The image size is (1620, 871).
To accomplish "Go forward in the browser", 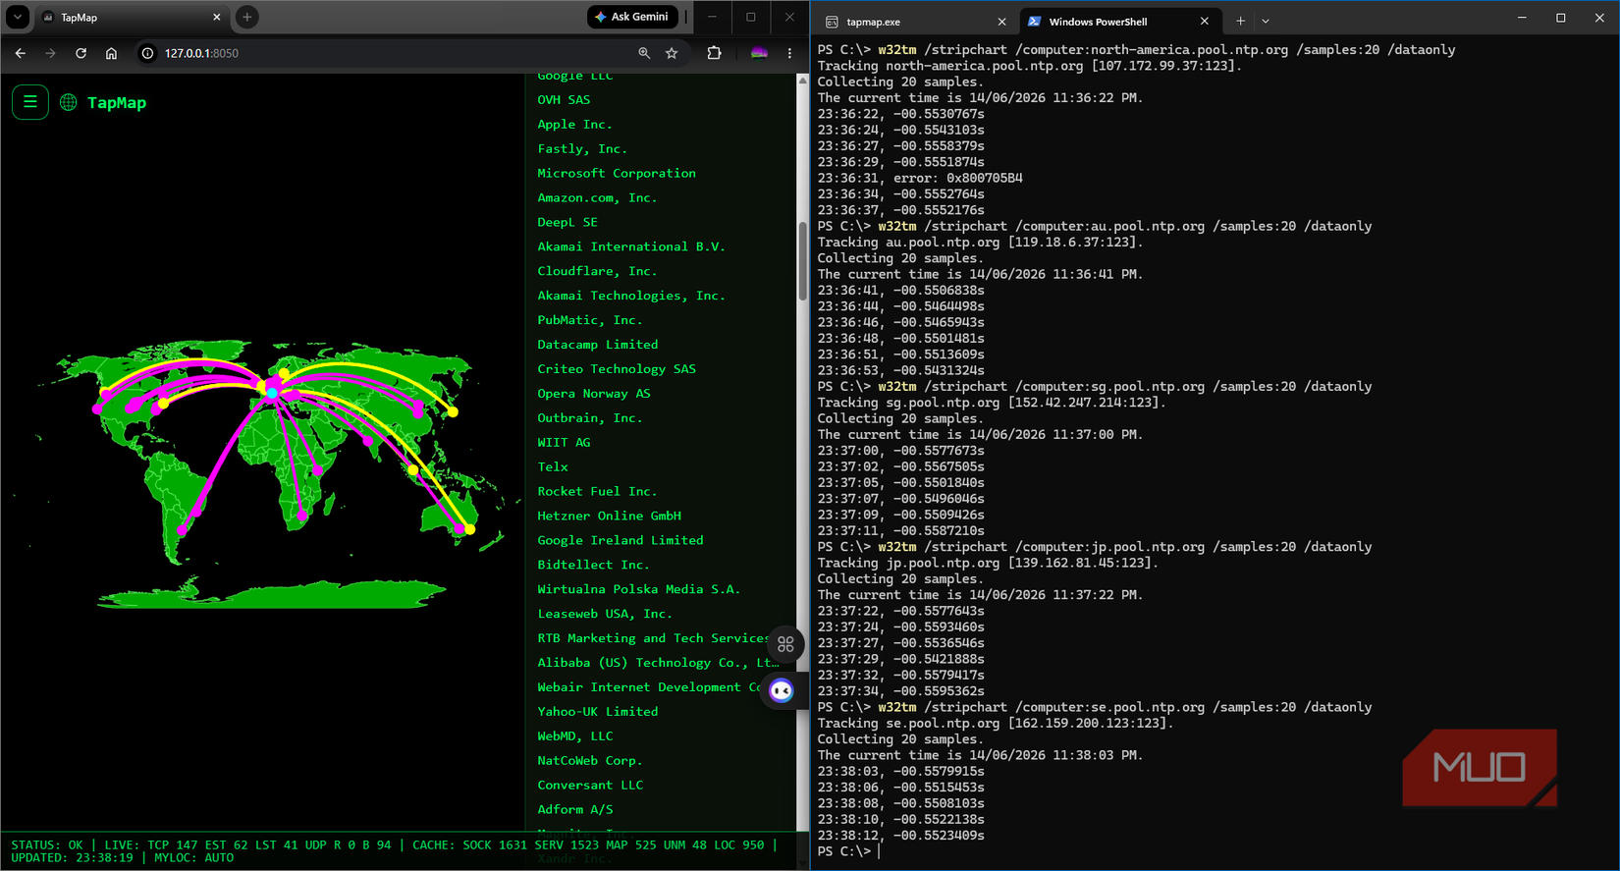I will [x=51, y=53].
